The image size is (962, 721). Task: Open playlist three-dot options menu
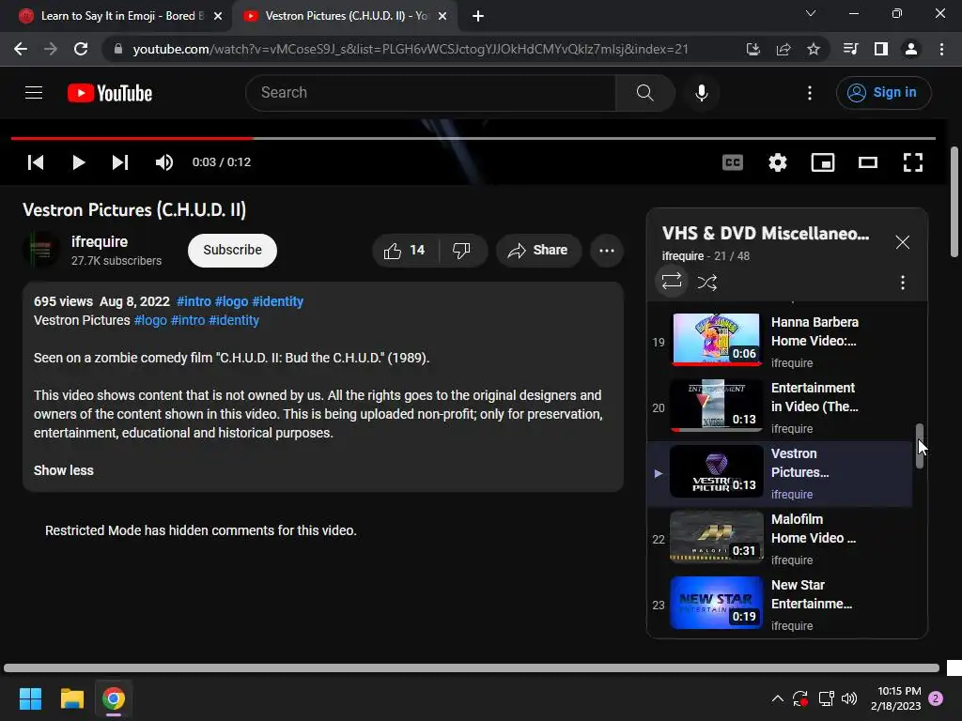[x=903, y=282]
